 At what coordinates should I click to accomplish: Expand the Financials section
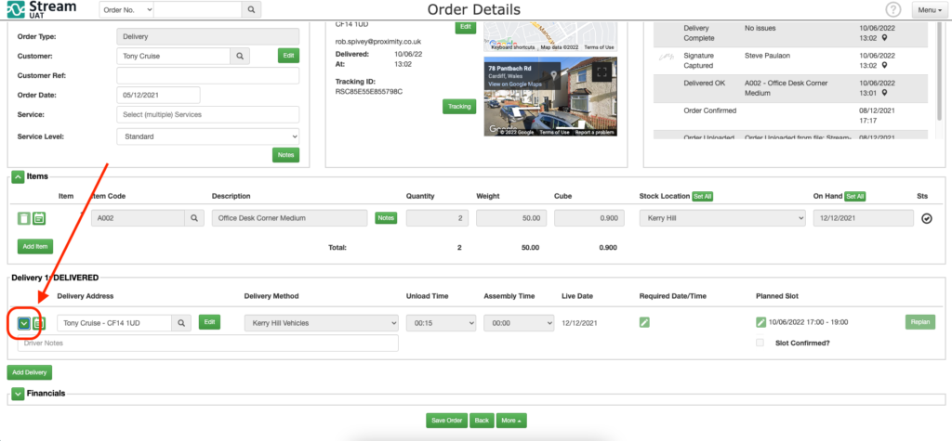point(19,394)
